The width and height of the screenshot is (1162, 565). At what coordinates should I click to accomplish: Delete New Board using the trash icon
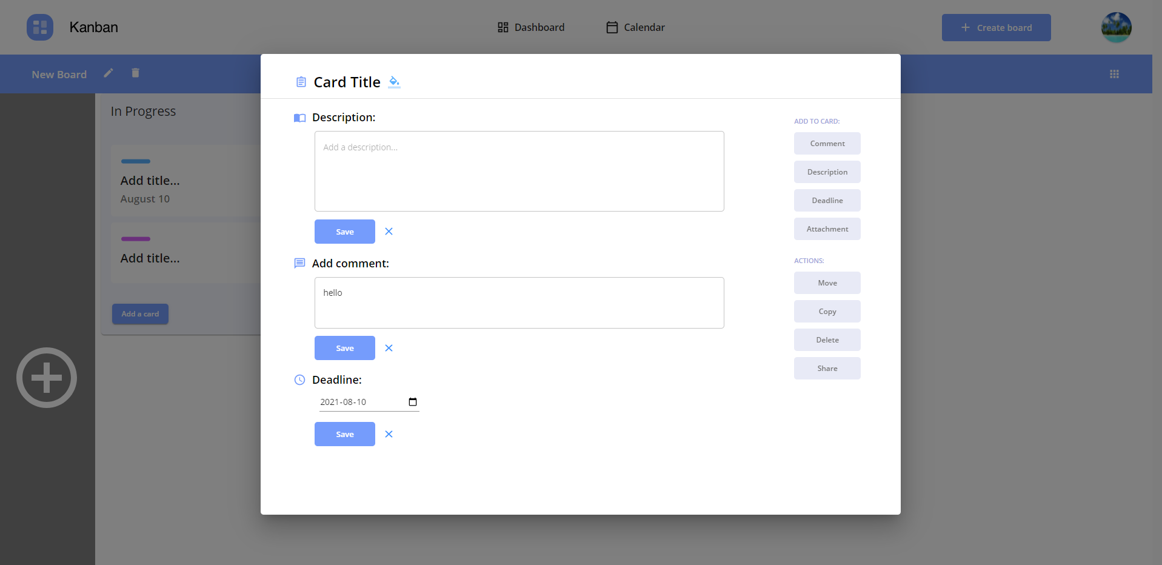click(x=135, y=73)
